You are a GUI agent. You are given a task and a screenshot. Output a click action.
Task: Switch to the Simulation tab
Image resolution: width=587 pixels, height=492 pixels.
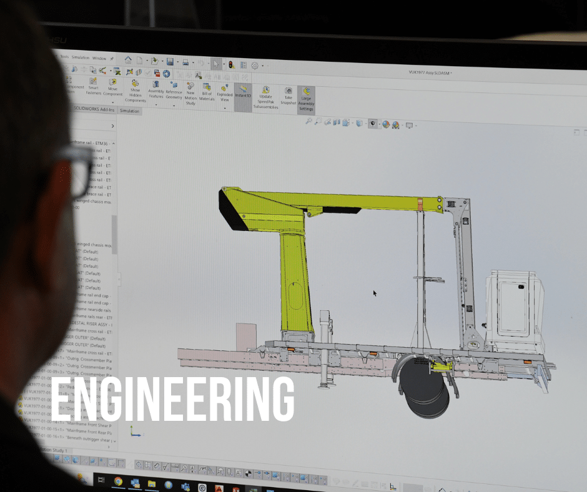[x=129, y=112]
